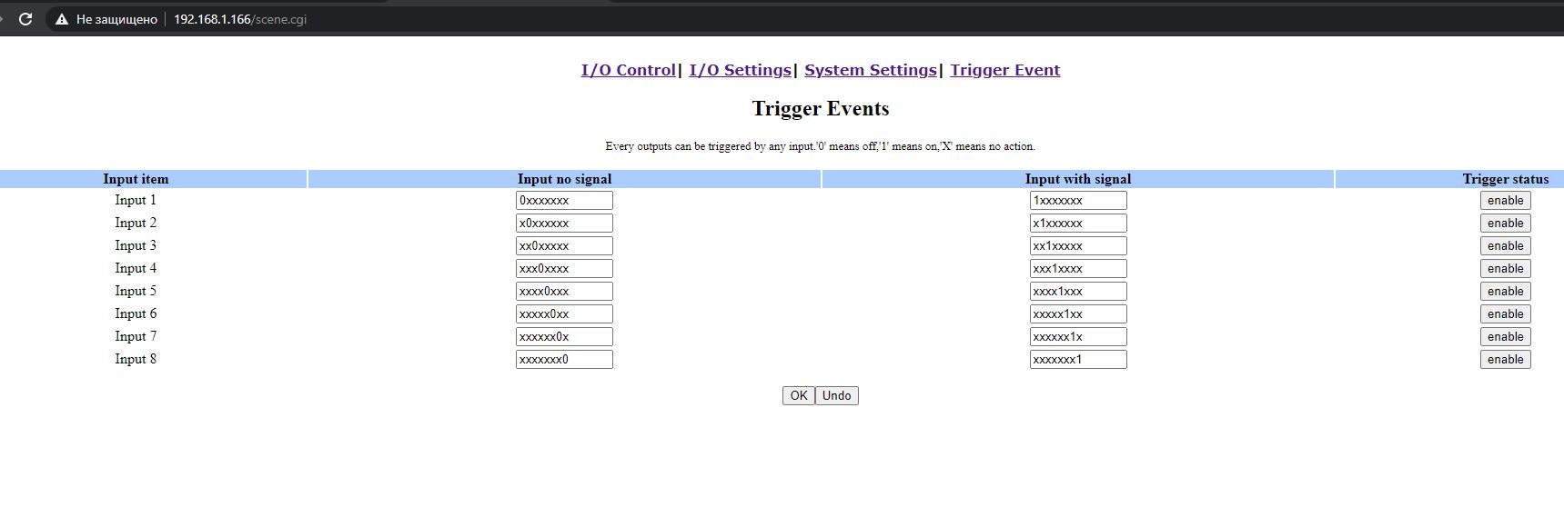Toggle the enable button for Input 1
Image resolution: width=1564 pixels, height=527 pixels.
point(1505,200)
